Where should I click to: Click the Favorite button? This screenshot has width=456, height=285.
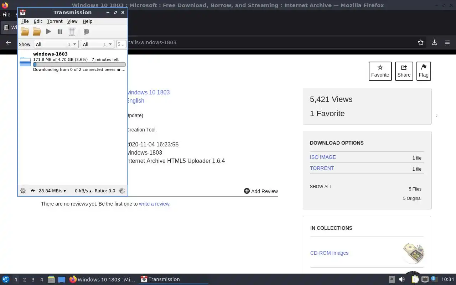[380, 71]
